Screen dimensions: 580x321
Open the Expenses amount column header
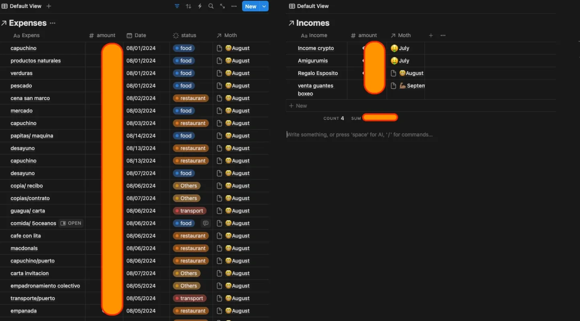click(102, 35)
